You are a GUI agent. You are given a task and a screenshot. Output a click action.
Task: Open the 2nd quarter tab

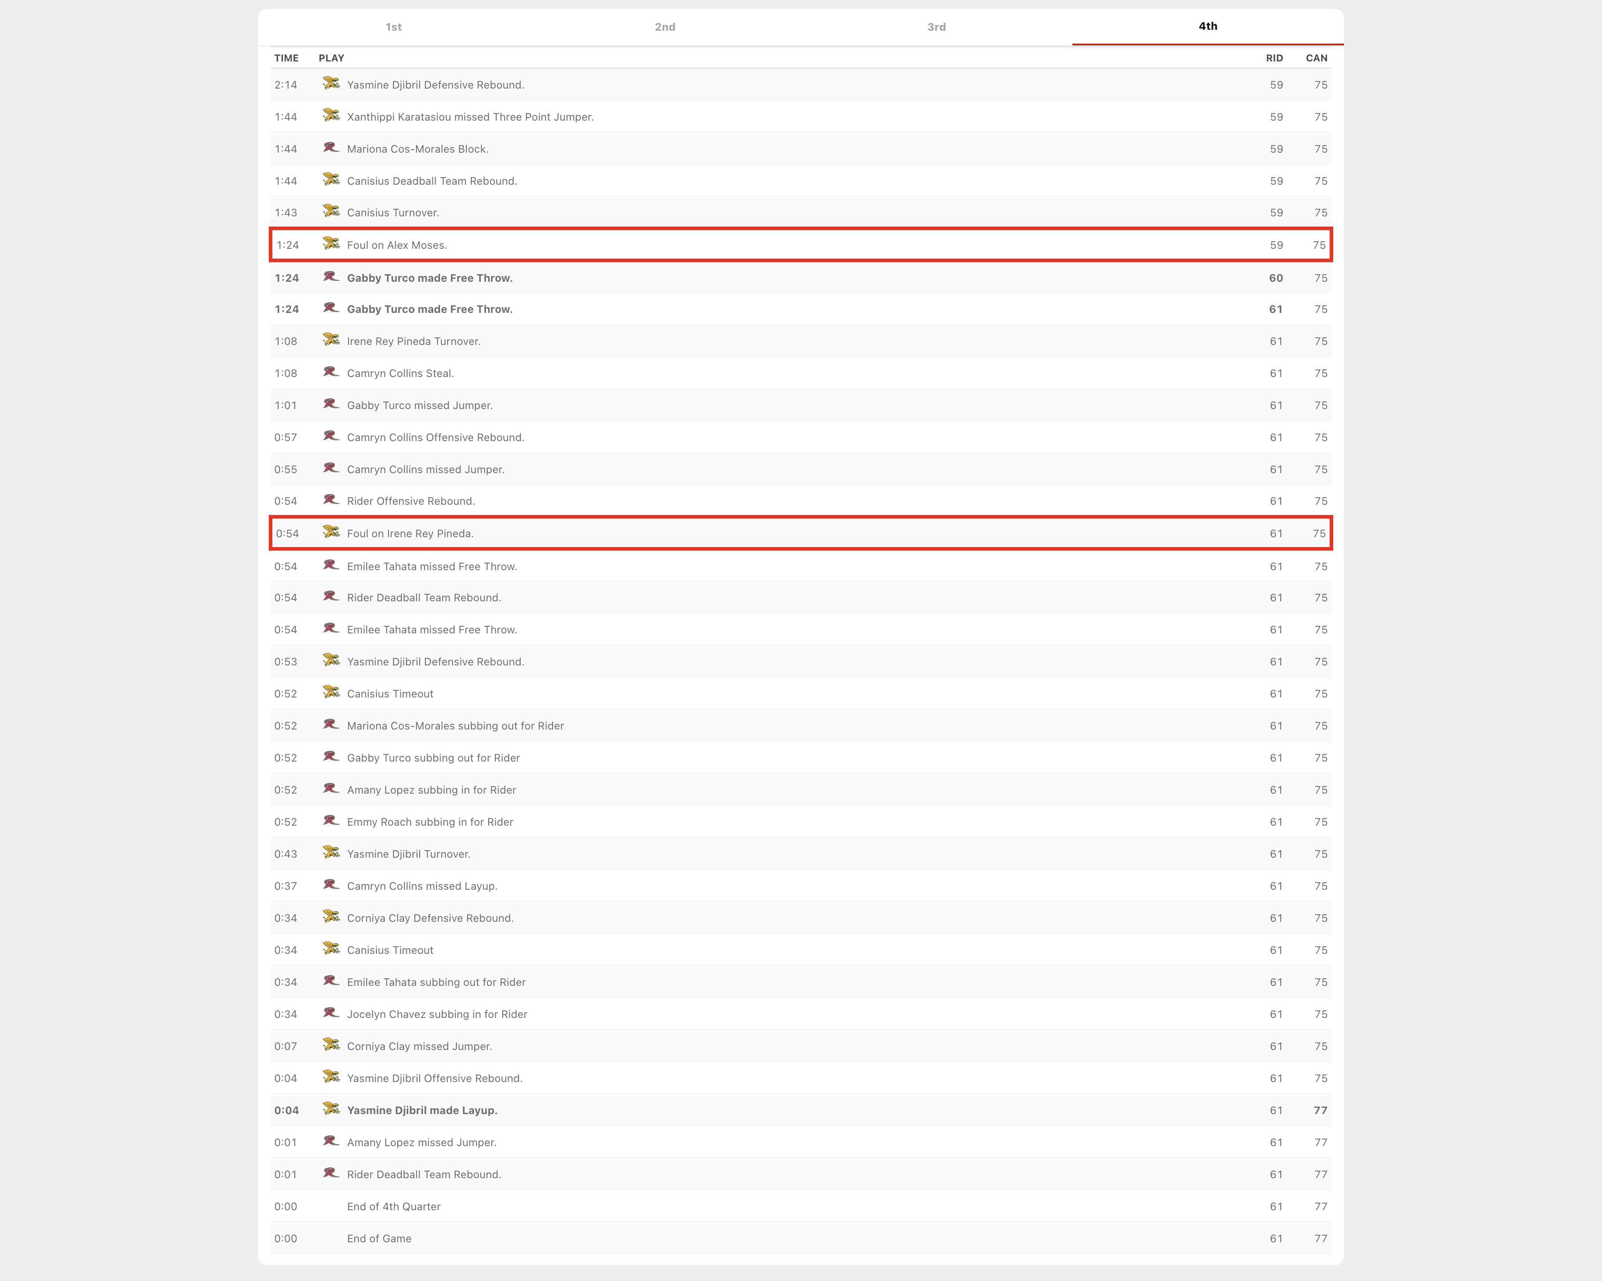[664, 27]
